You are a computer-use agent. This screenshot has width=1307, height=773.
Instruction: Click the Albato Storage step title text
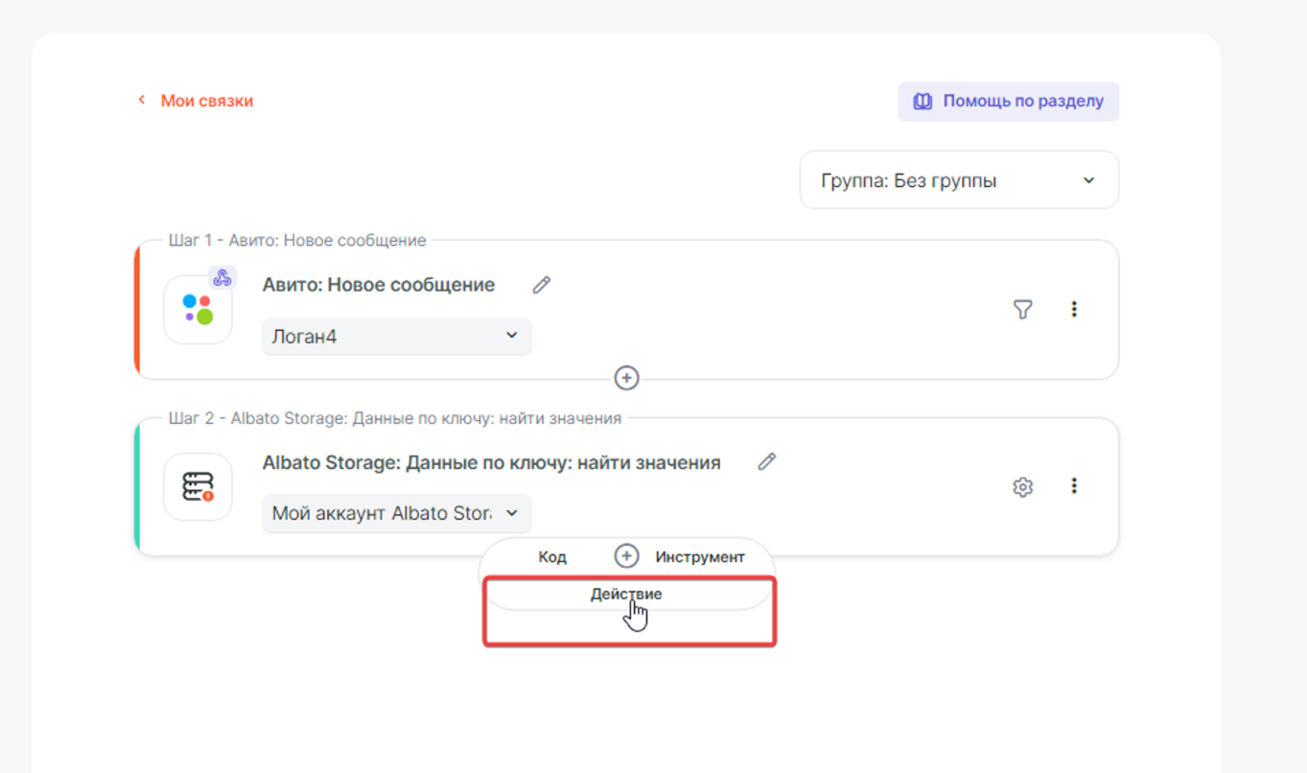click(491, 463)
